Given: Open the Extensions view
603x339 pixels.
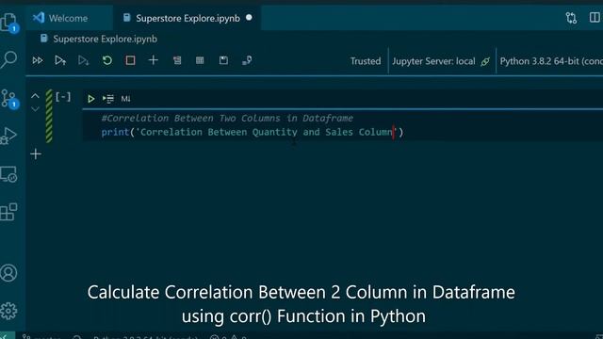Looking at the screenshot, I should tap(8, 212).
